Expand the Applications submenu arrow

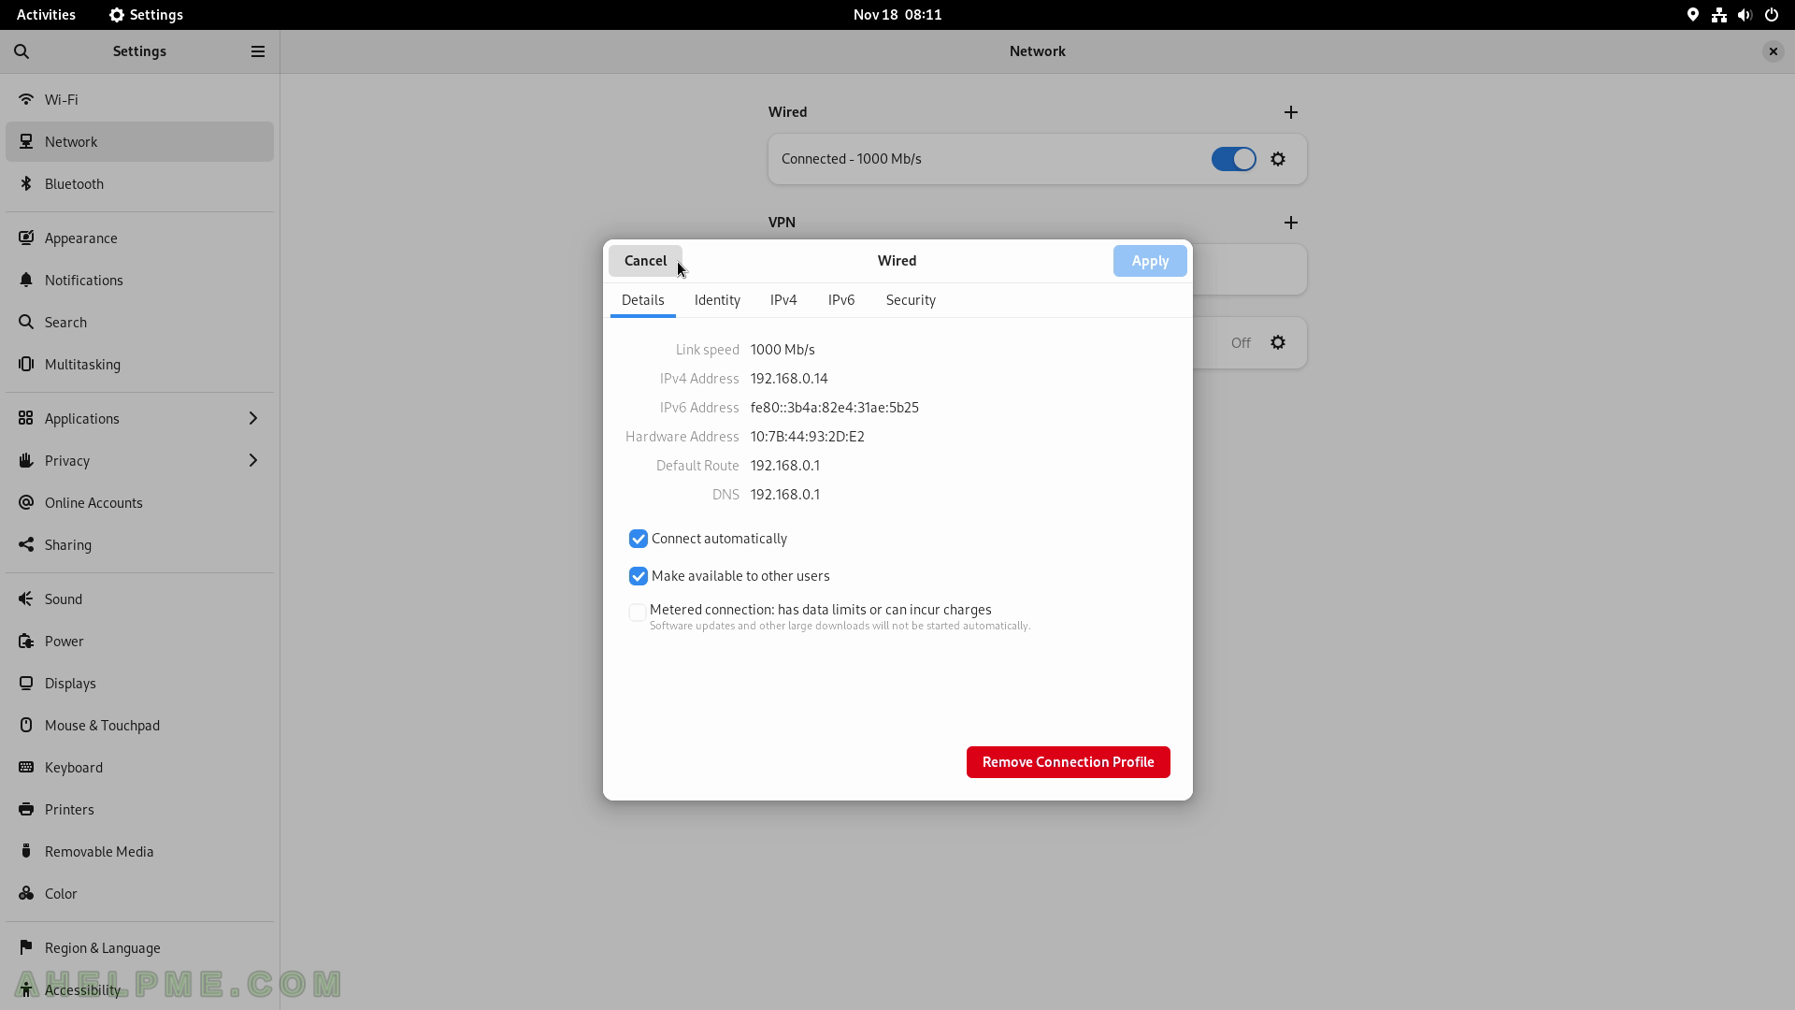click(252, 418)
